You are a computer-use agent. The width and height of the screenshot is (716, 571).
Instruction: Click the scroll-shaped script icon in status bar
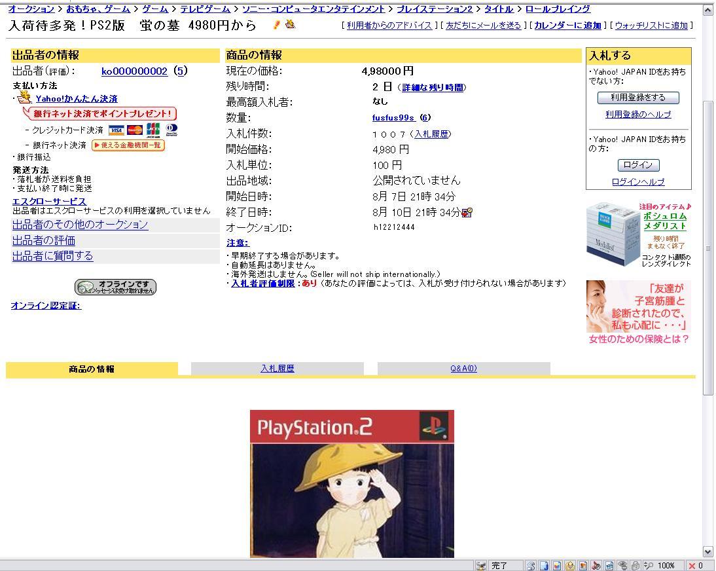pyautogui.click(x=531, y=566)
